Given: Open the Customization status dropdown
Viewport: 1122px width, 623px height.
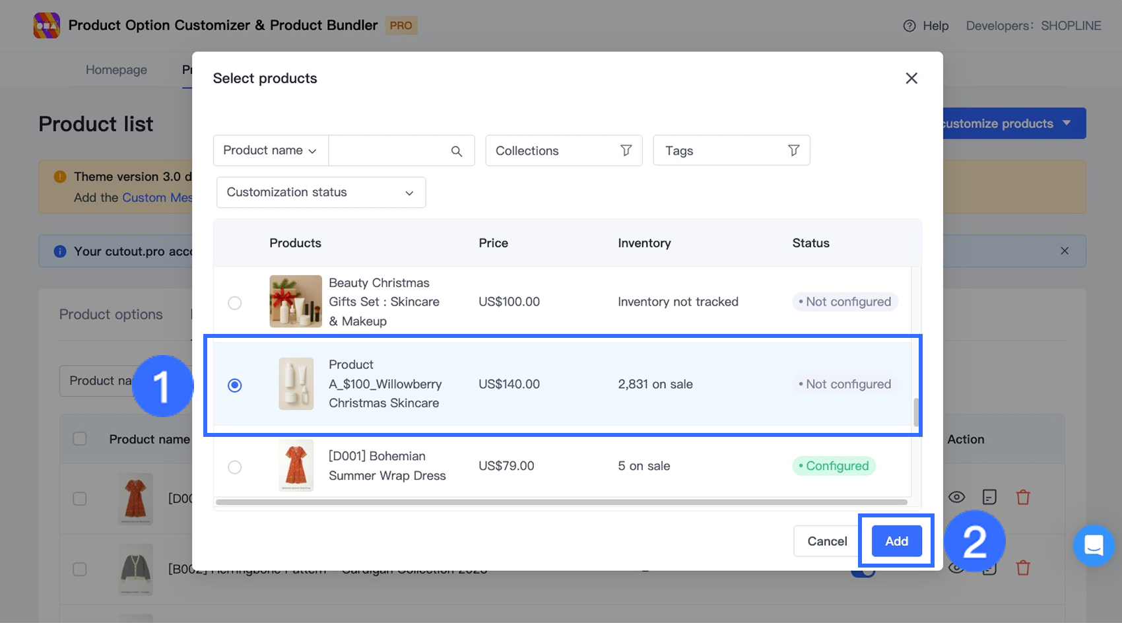Looking at the screenshot, I should coord(321,193).
